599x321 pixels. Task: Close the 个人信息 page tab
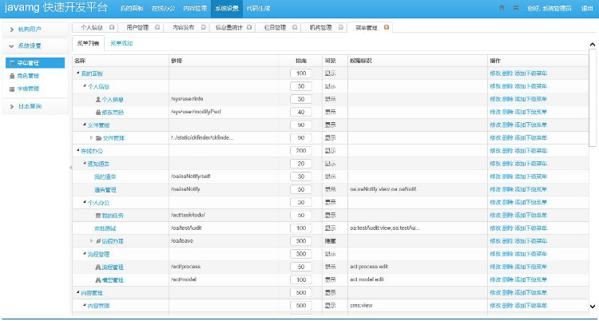tap(112, 27)
